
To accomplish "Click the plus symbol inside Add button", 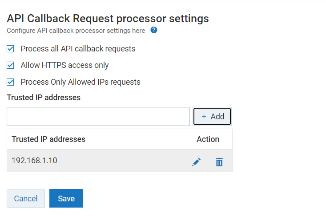I will click(x=204, y=117).
